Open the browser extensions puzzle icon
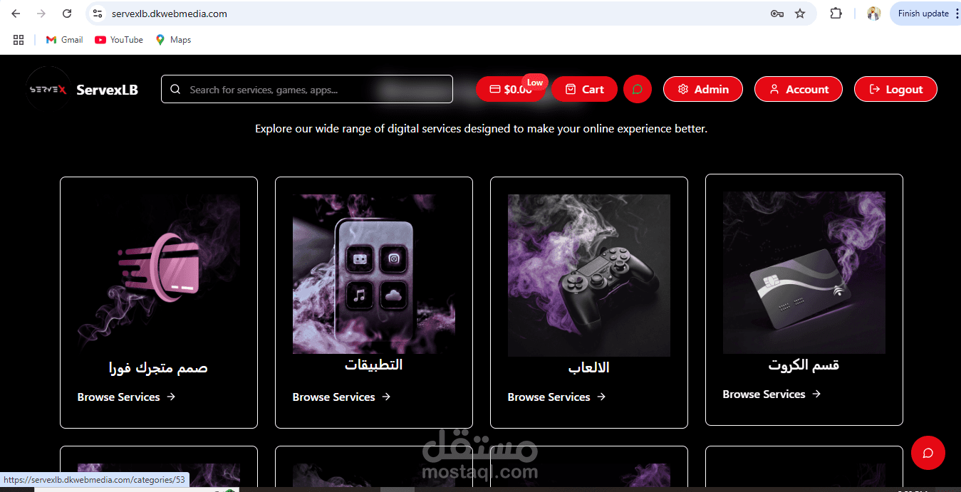This screenshot has height=492, width=961. point(836,14)
